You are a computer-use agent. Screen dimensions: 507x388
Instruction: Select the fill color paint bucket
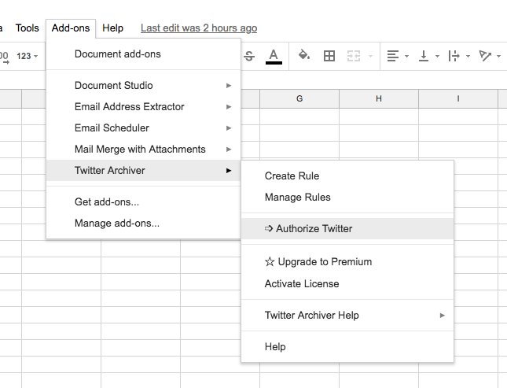pyautogui.click(x=304, y=55)
